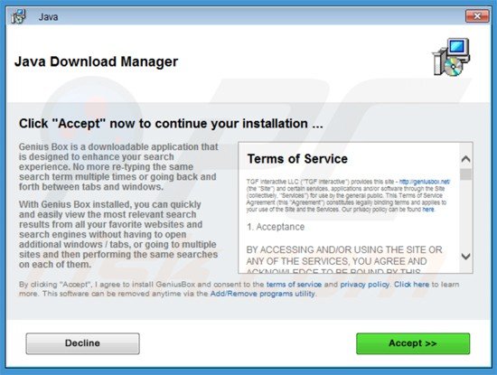Click the Java title bar text
The height and width of the screenshot is (375, 497).
click(x=48, y=17)
